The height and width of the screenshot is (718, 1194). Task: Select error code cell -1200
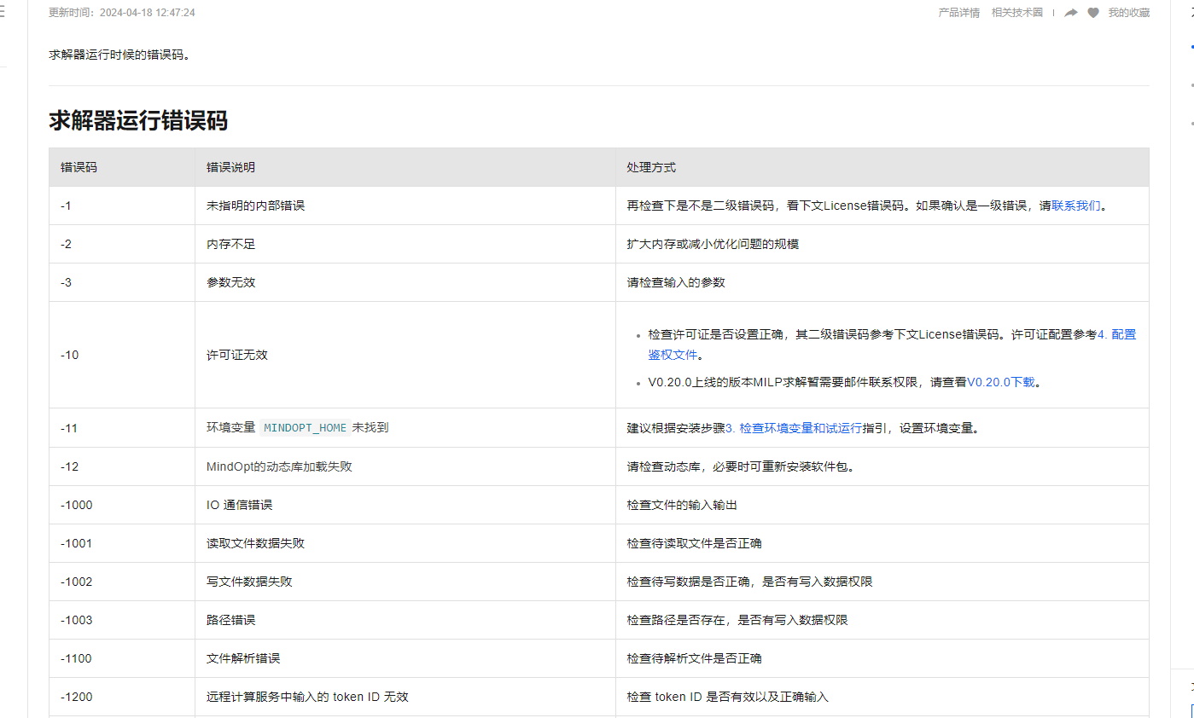[122, 697]
